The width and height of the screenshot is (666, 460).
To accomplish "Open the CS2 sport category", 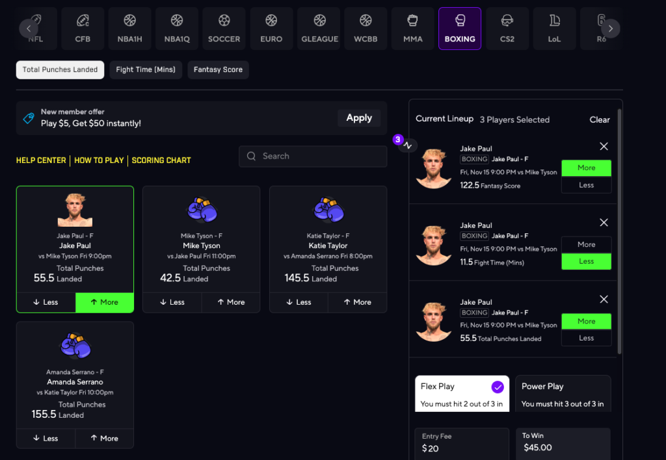I will [507, 28].
